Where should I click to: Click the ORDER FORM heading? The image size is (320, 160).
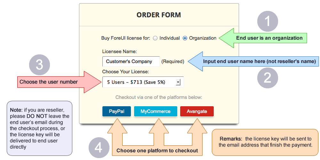[x=159, y=15]
